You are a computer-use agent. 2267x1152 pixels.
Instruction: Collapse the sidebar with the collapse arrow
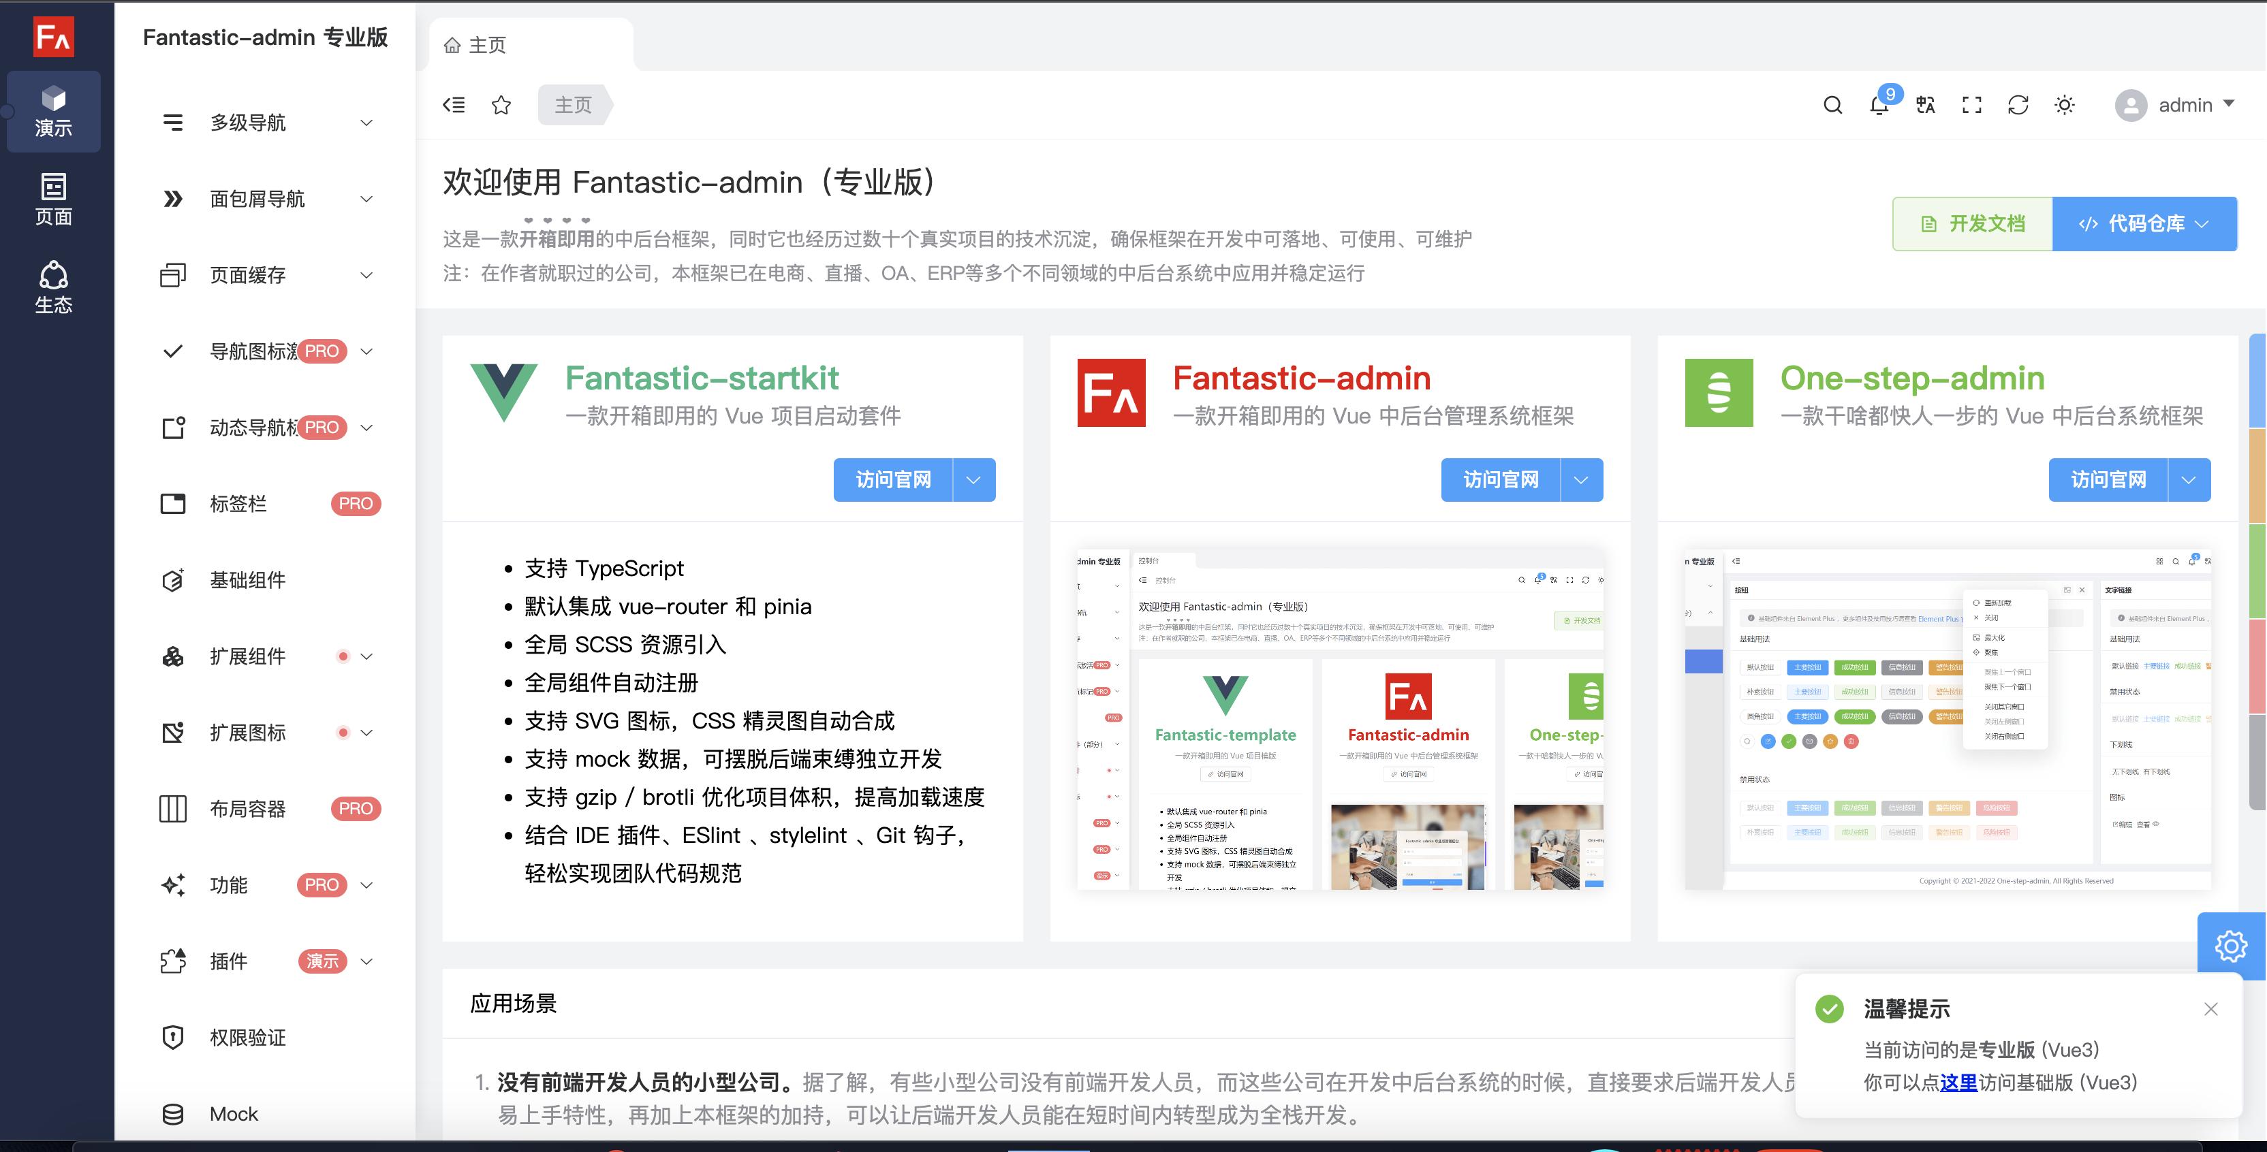point(454,105)
